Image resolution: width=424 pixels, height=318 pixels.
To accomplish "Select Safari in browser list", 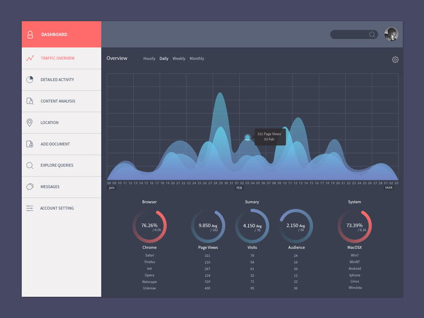I will coord(149,255).
